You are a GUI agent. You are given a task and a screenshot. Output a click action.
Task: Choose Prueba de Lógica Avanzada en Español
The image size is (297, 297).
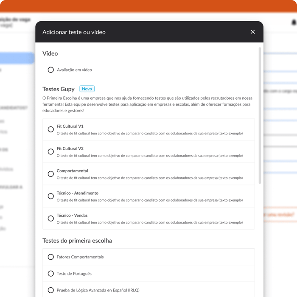pyautogui.click(x=51, y=290)
